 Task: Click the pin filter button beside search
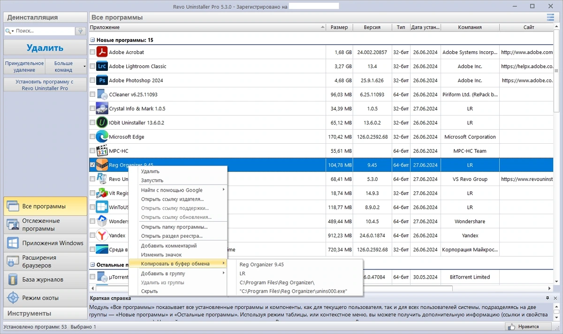81,31
